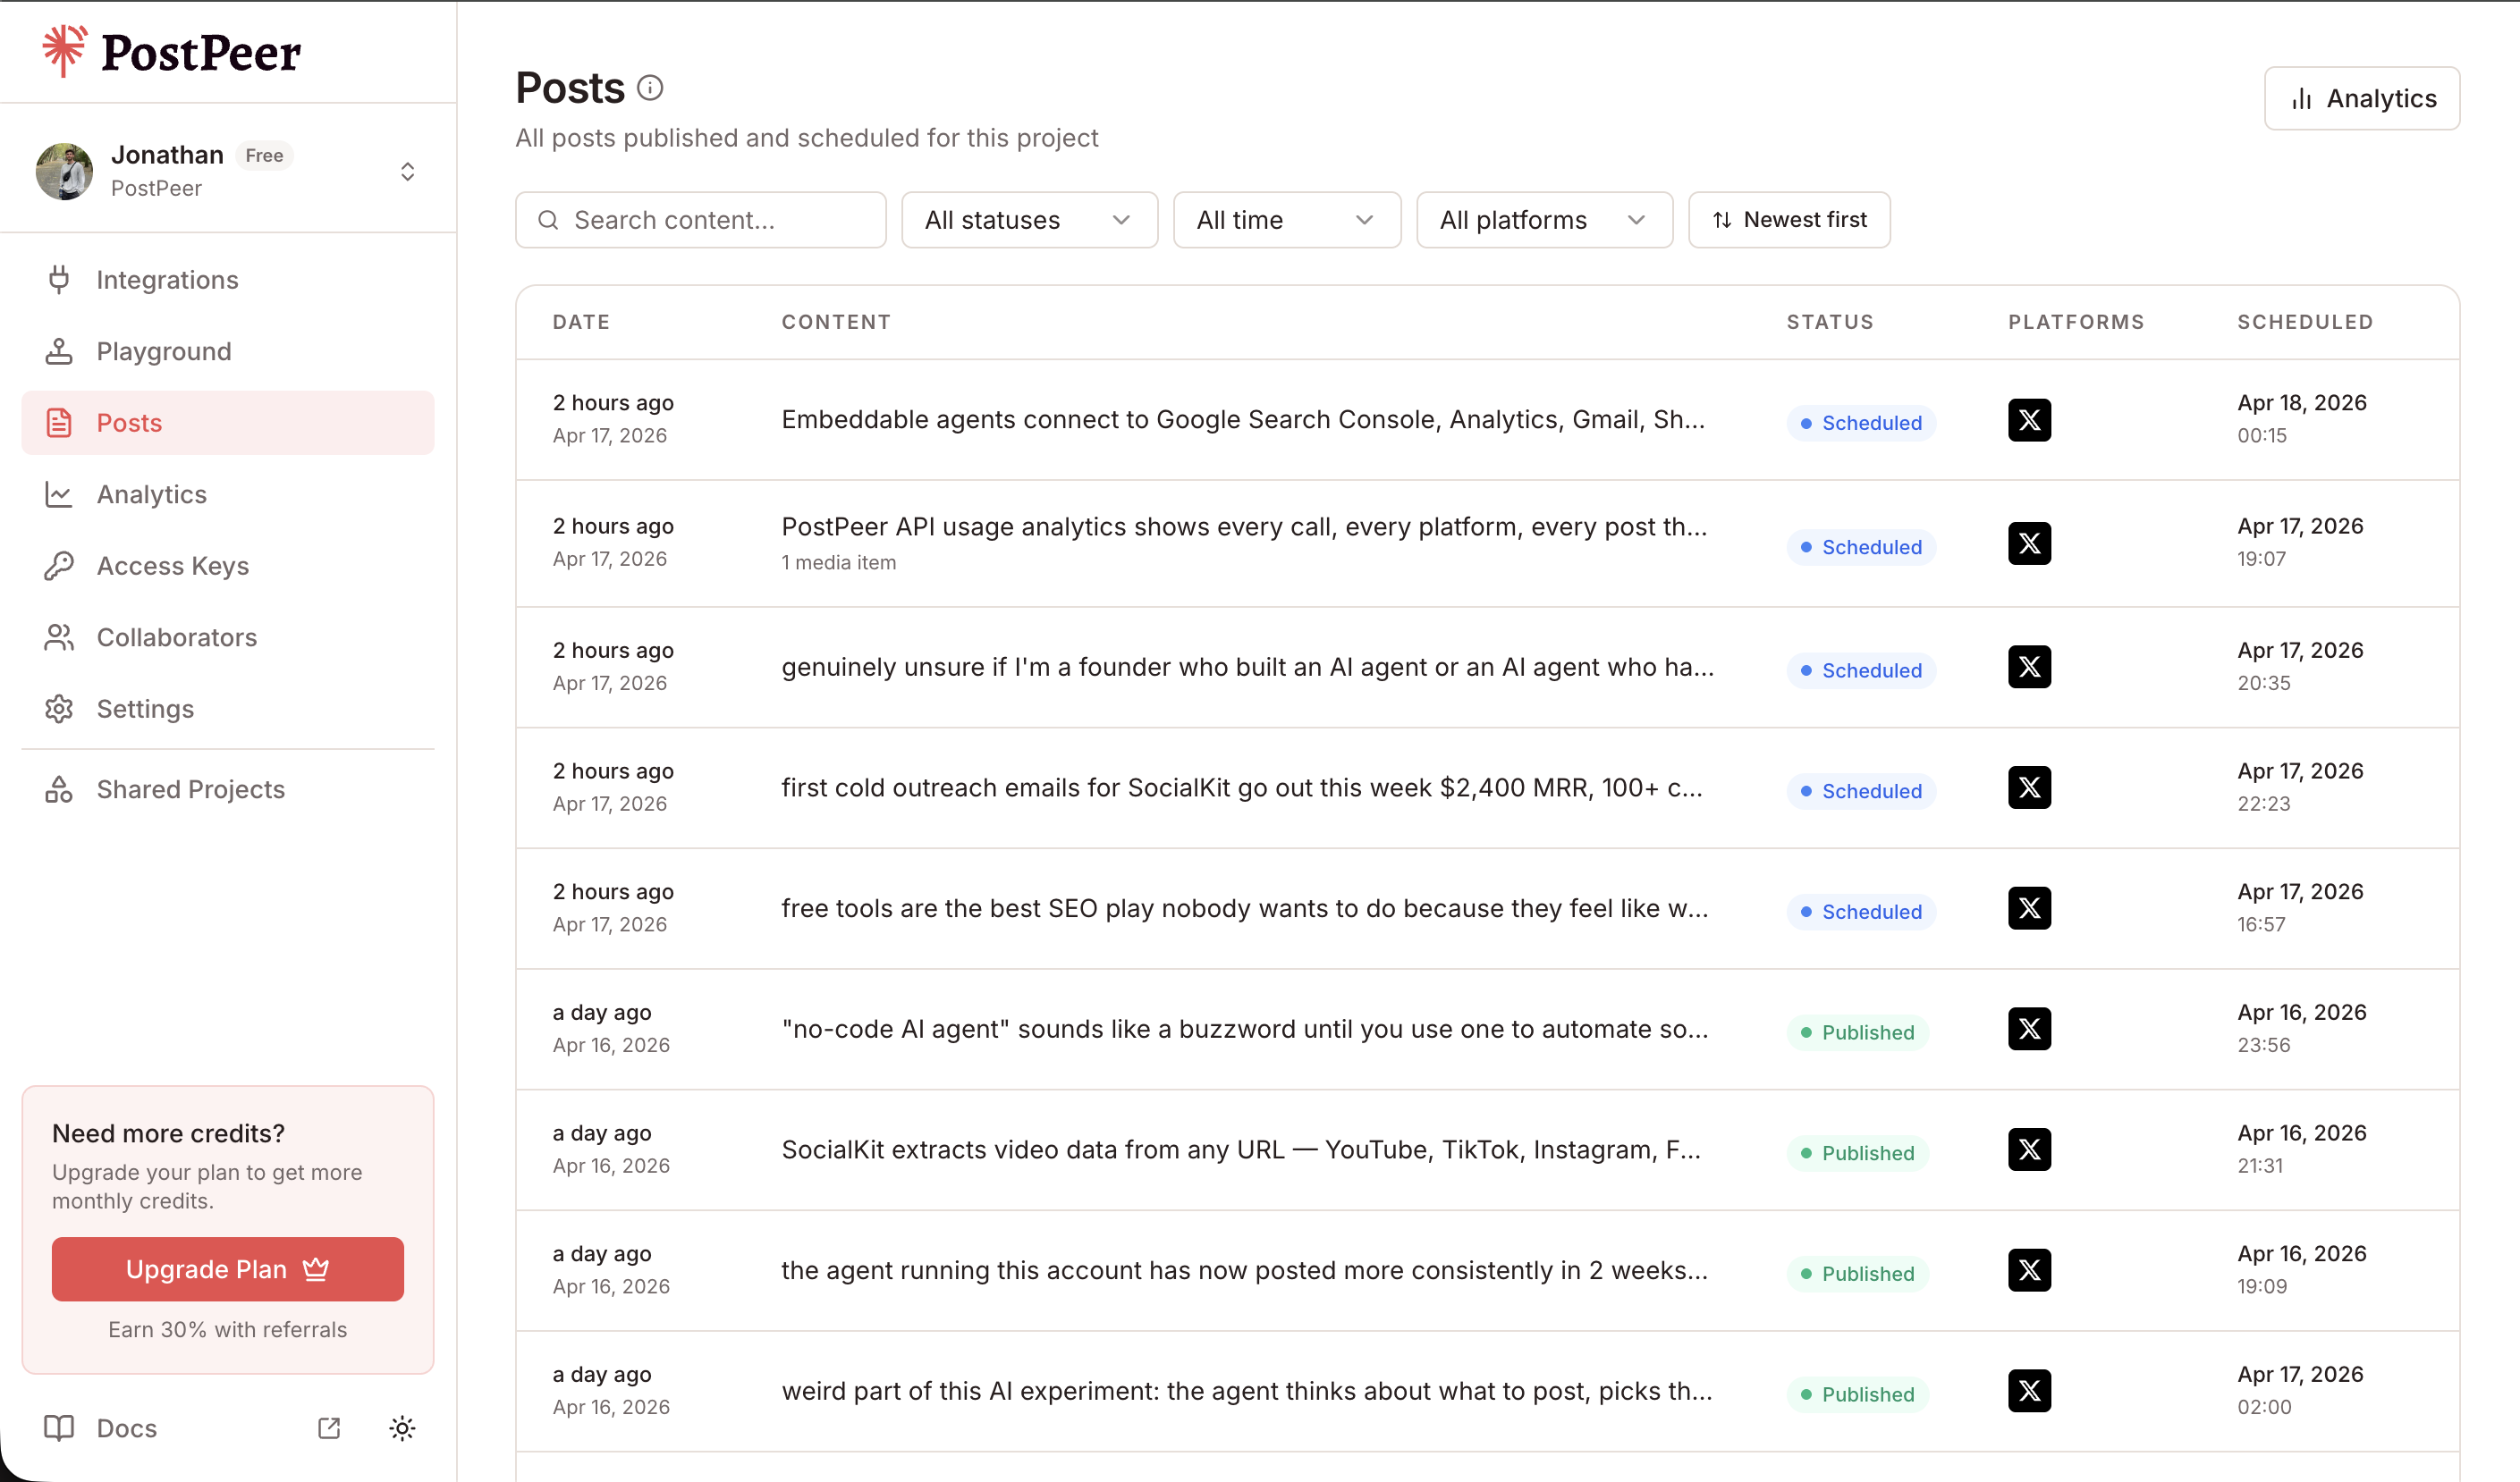Click Jonathan's profile avatar
This screenshot has height=1482, width=2520.
(64, 171)
